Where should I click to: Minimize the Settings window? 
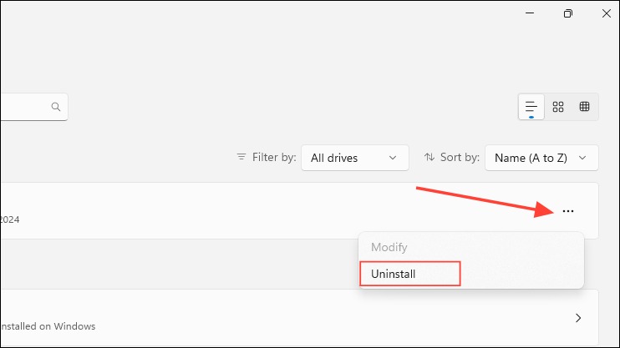point(530,13)
